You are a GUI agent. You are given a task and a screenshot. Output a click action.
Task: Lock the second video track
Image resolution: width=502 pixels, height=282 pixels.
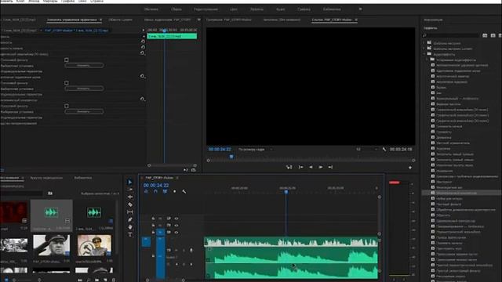pyautogui.click(x=153, y=226)
